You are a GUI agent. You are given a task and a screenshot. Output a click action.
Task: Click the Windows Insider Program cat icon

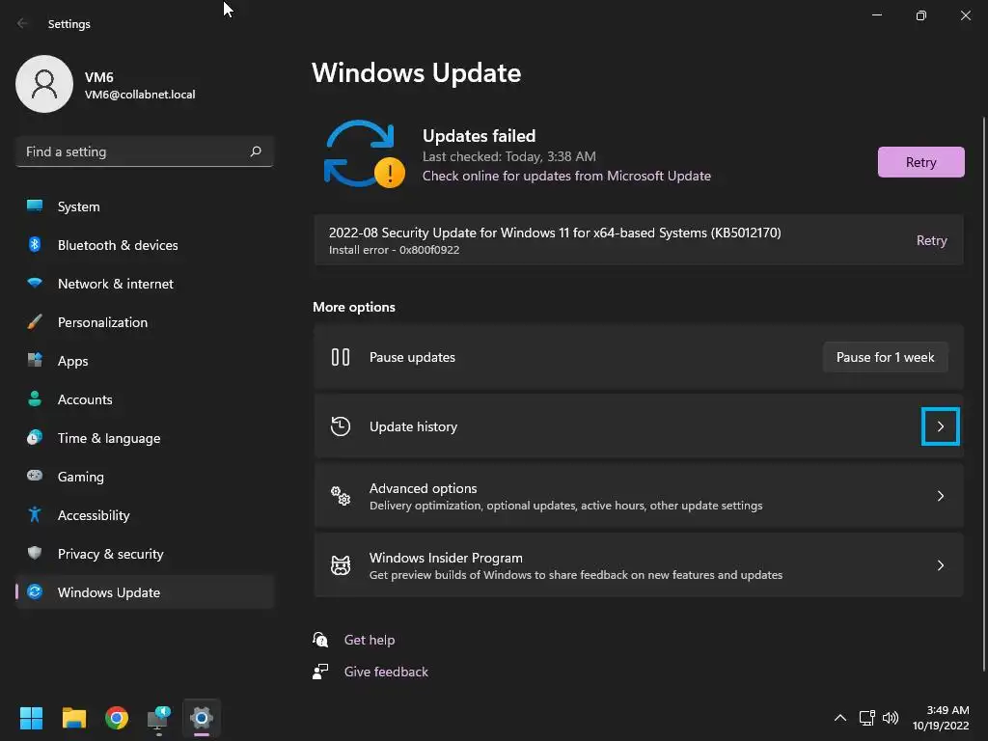click(x=341, y=565)
